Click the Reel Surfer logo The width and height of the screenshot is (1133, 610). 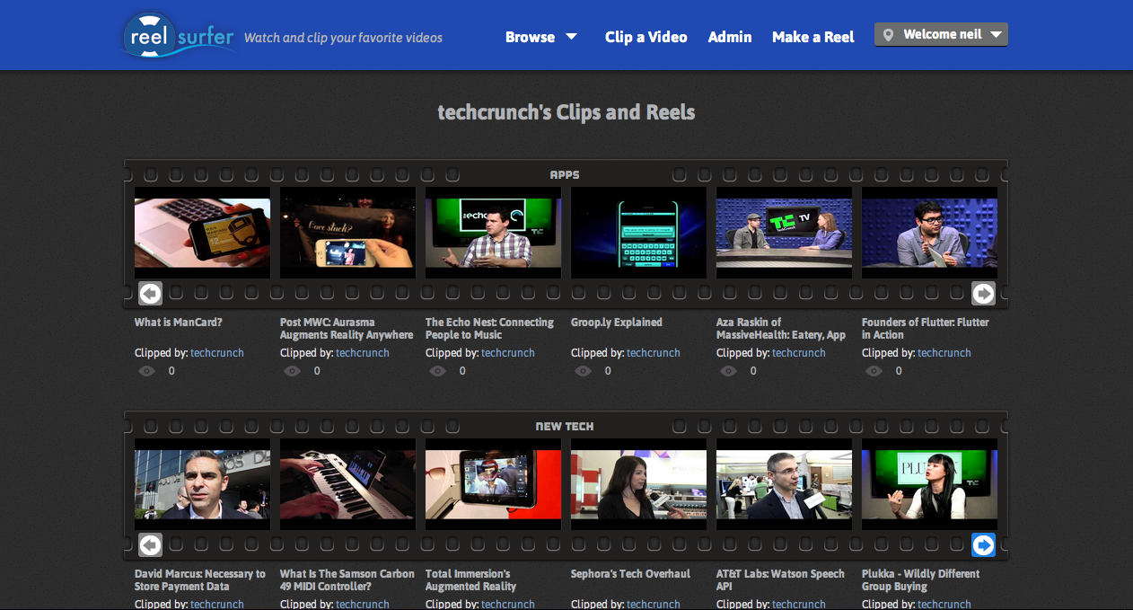pos(180,36)
